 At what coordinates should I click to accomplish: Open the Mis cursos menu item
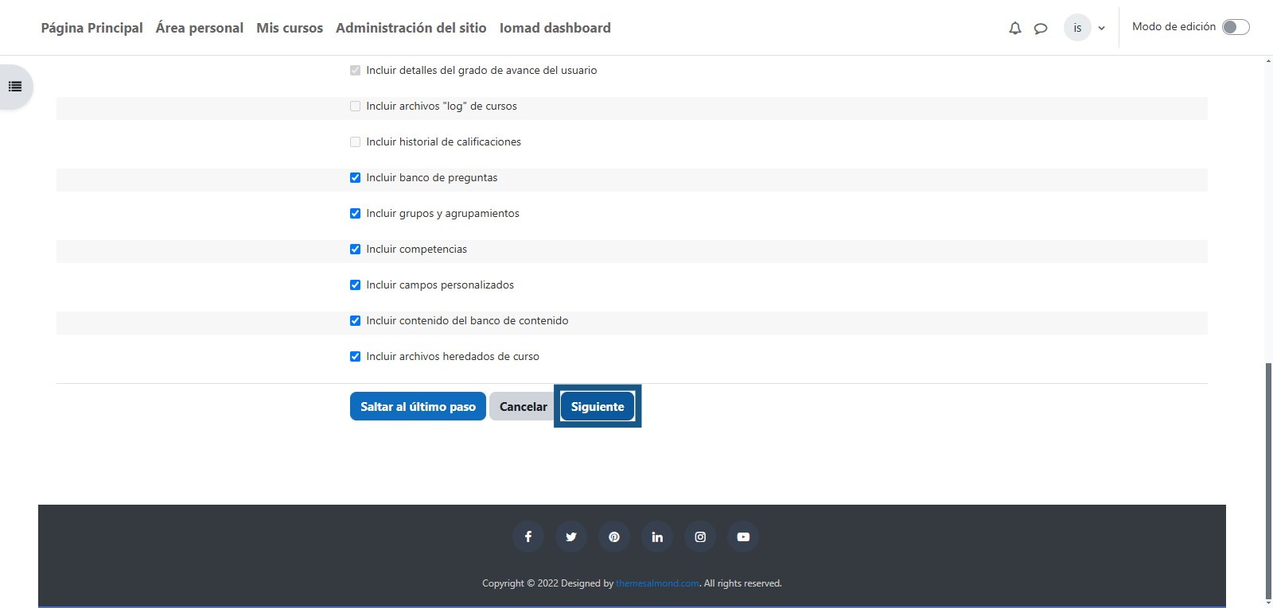pyautogui.click(x=290, y=28)
